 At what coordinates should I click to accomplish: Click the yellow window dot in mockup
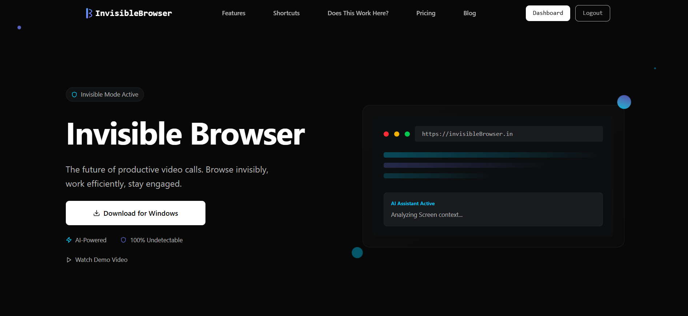tap(397, 134)
